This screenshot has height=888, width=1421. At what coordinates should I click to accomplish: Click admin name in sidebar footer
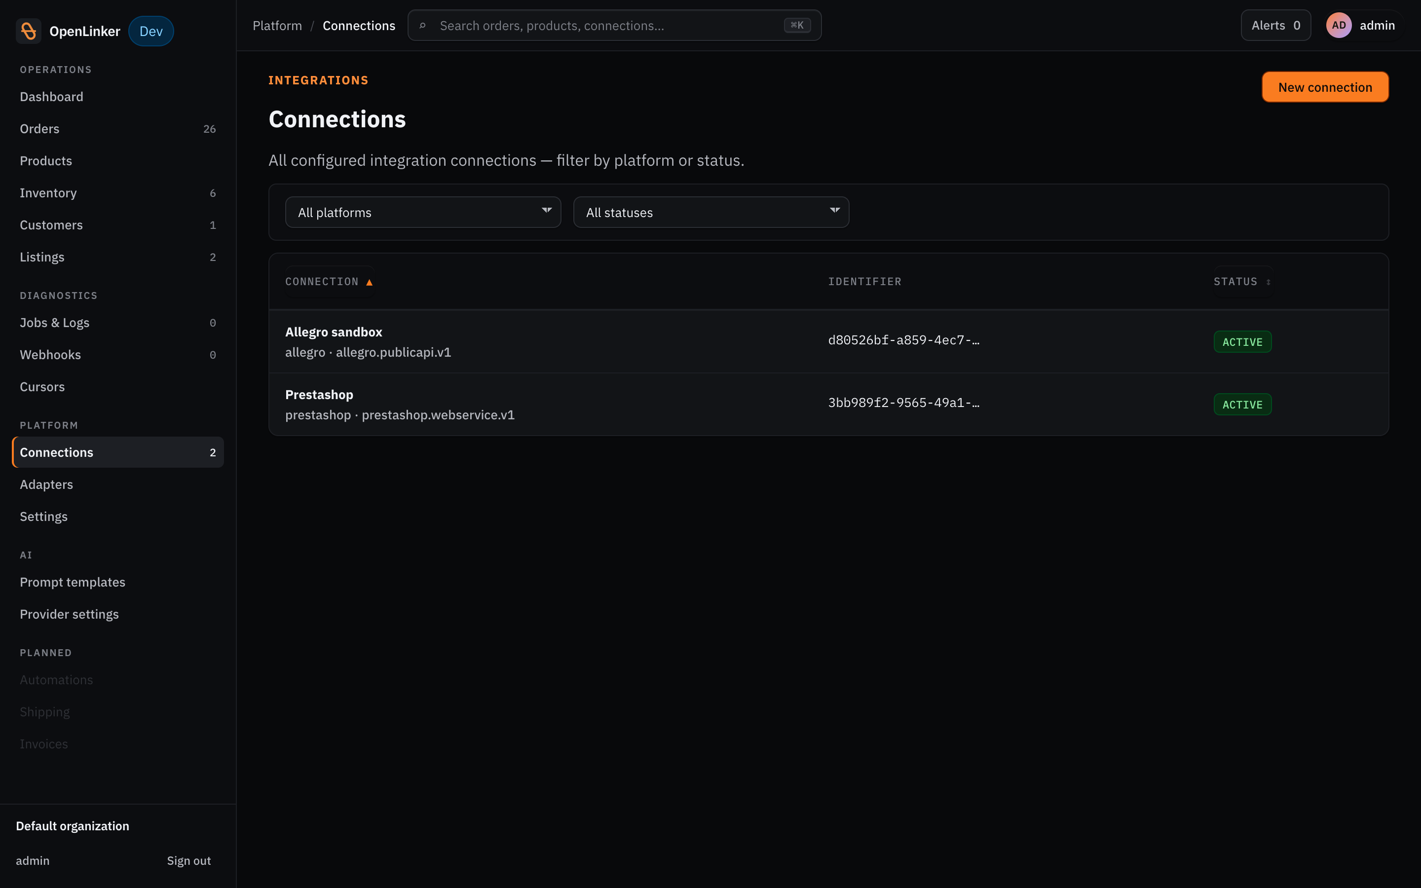(33, 860)
